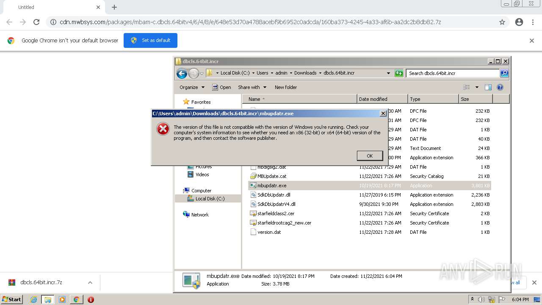View site information icon in address bar
This screenshot has width=542, height=305.
[x=53, y=22]
